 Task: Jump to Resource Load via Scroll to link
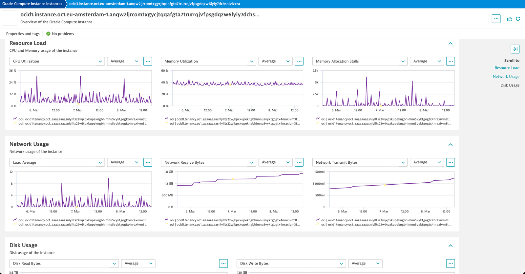(507, 68)
